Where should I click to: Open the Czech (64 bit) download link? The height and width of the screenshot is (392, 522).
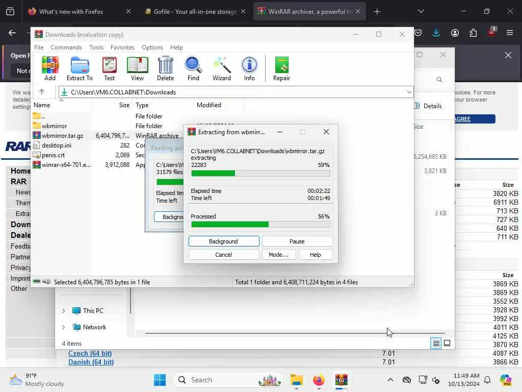[x=90, y=353]
